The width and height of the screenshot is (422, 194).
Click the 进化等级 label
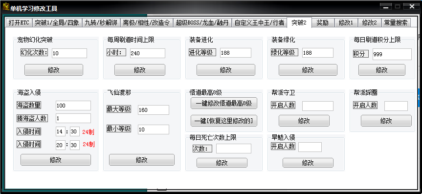point(202,52)
